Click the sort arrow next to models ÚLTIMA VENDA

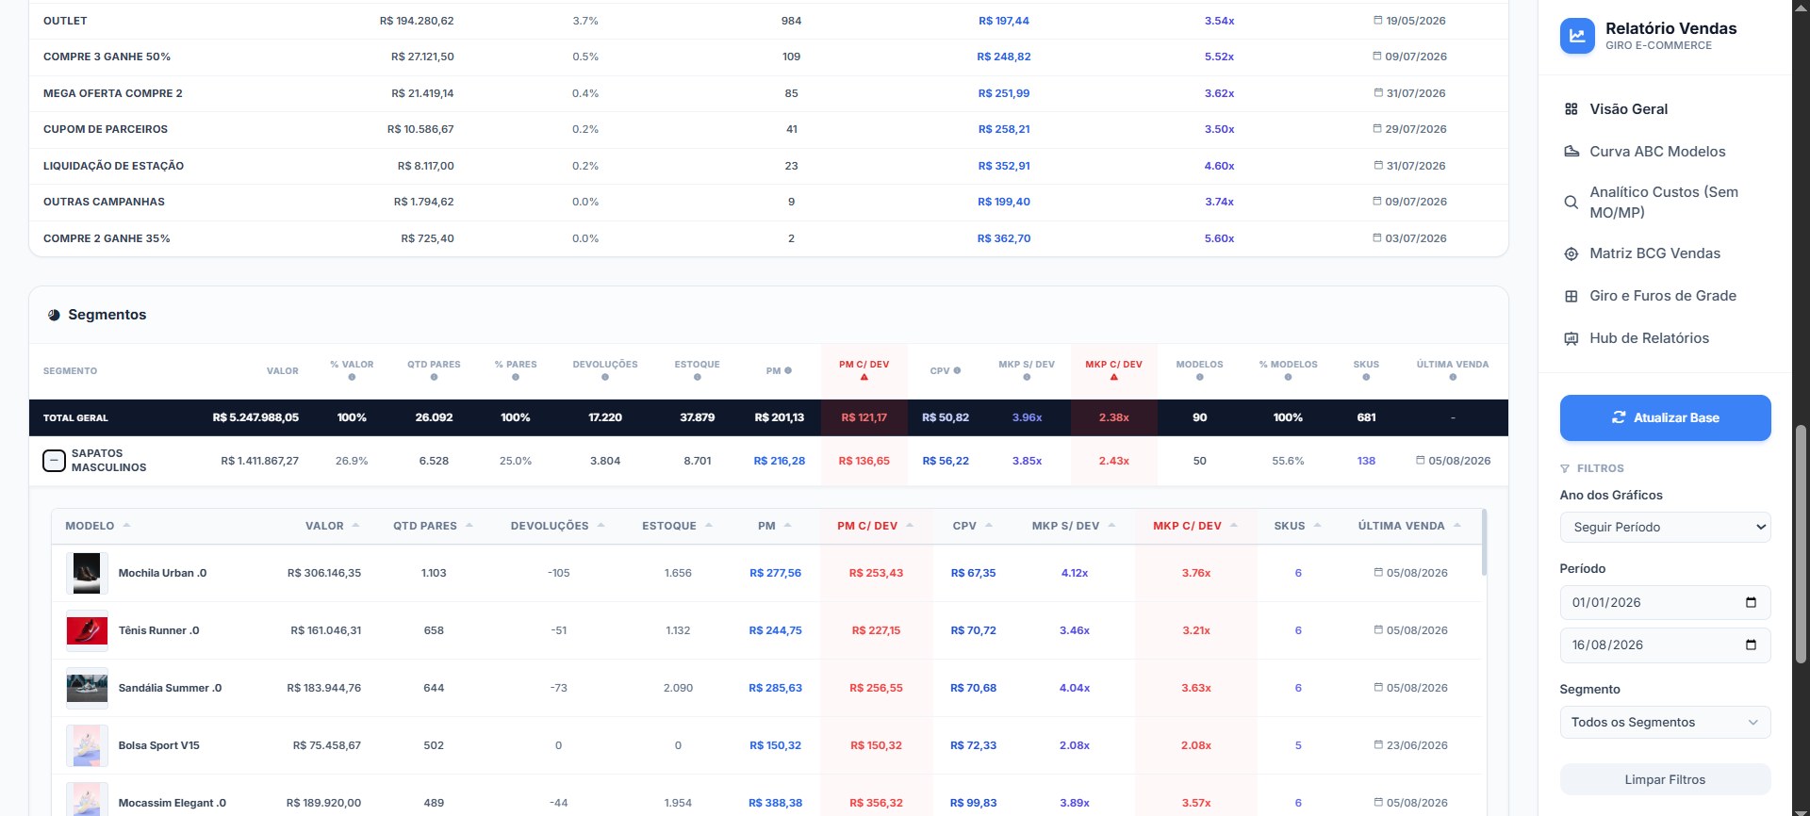pyautogui.click(x=1457, y=526)
